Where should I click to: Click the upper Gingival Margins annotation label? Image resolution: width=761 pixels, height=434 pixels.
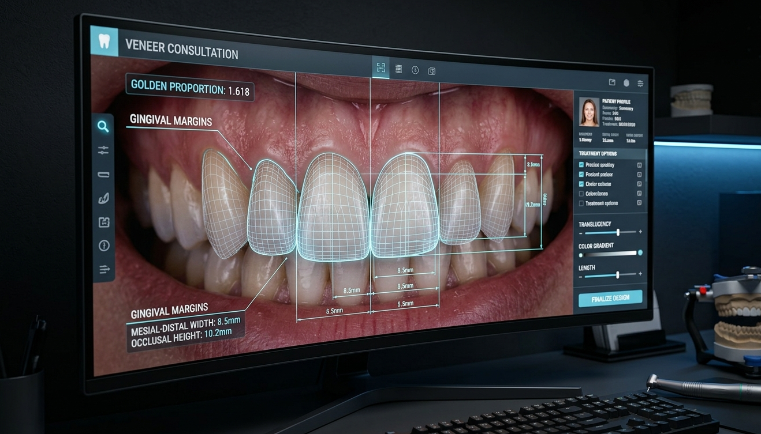171,121
